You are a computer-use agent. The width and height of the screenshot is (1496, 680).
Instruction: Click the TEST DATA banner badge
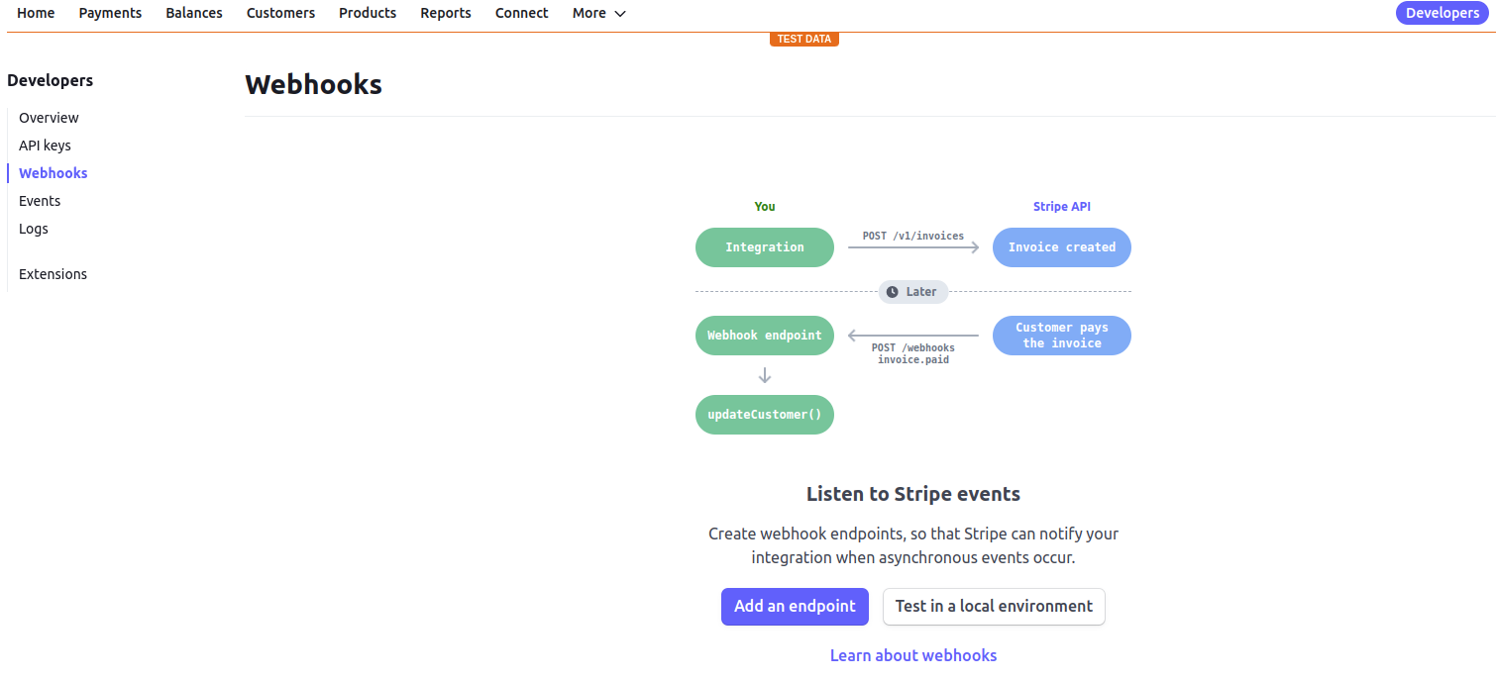point(803,39)
